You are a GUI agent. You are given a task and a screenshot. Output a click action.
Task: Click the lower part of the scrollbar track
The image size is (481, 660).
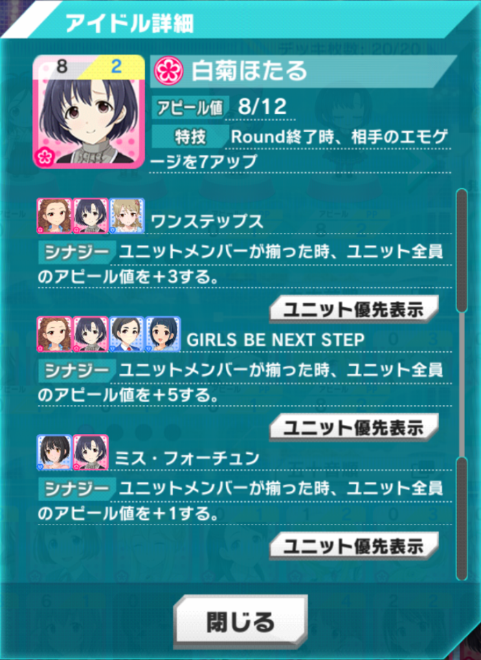(462, 518)
